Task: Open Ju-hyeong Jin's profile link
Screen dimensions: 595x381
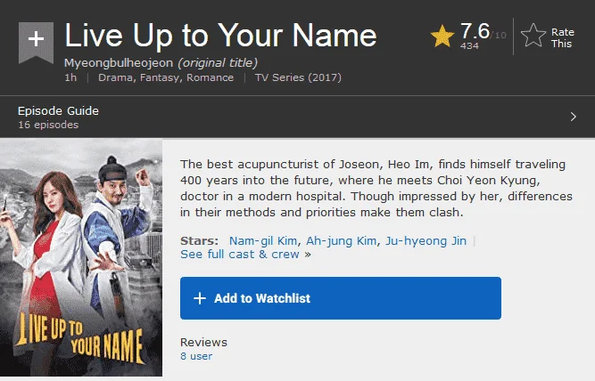Action: pyautogui.click(x=426, y=241)
